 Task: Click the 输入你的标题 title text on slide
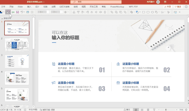pyautogui.click(x=65, y=38)
